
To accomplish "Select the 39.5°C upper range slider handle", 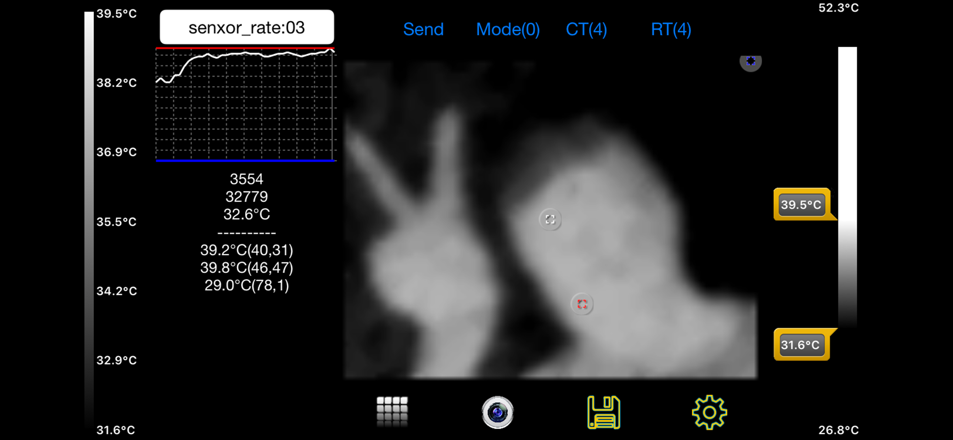I will (801, 204).
